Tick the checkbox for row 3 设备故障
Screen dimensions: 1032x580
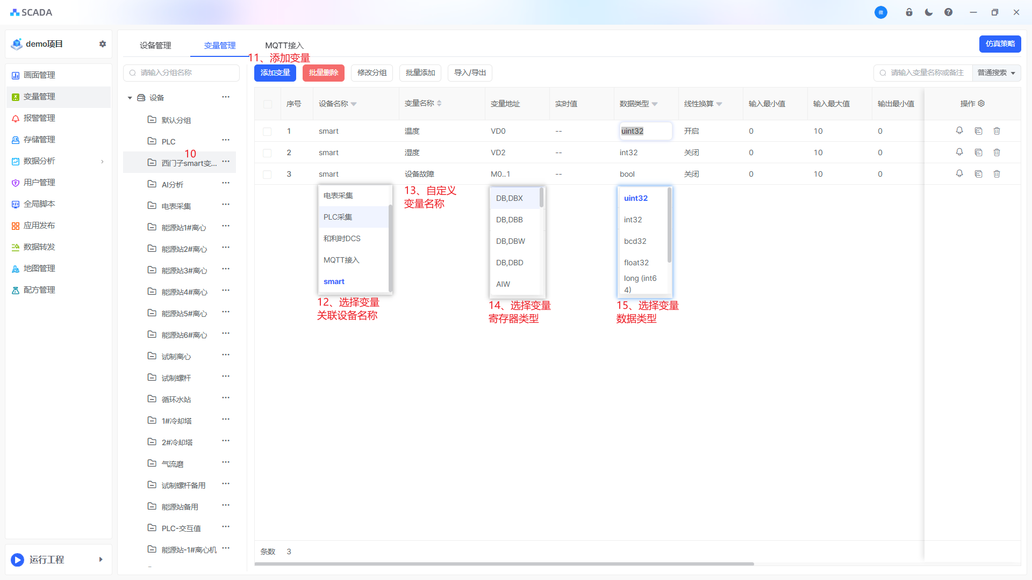point(268,175)
